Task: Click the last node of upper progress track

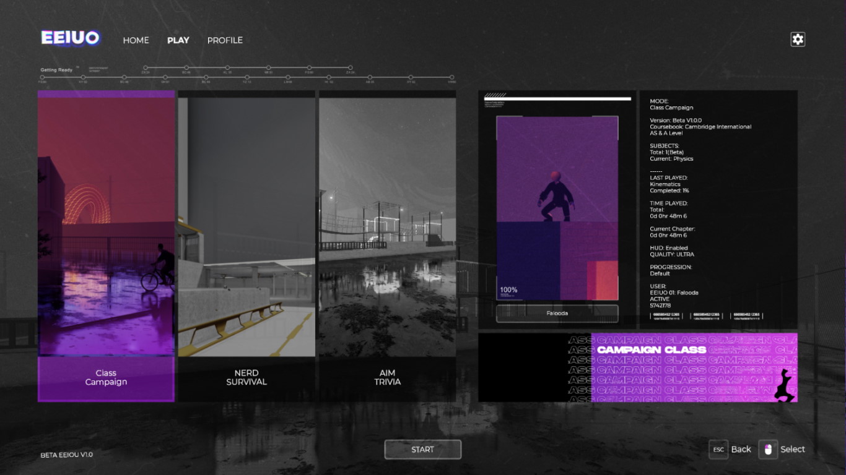Action: [x=350, y=67]
